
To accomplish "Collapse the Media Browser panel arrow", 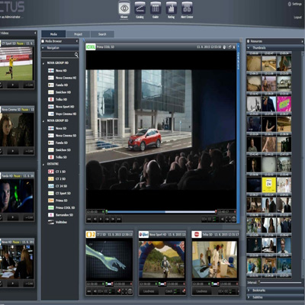I will click(77, 41).
